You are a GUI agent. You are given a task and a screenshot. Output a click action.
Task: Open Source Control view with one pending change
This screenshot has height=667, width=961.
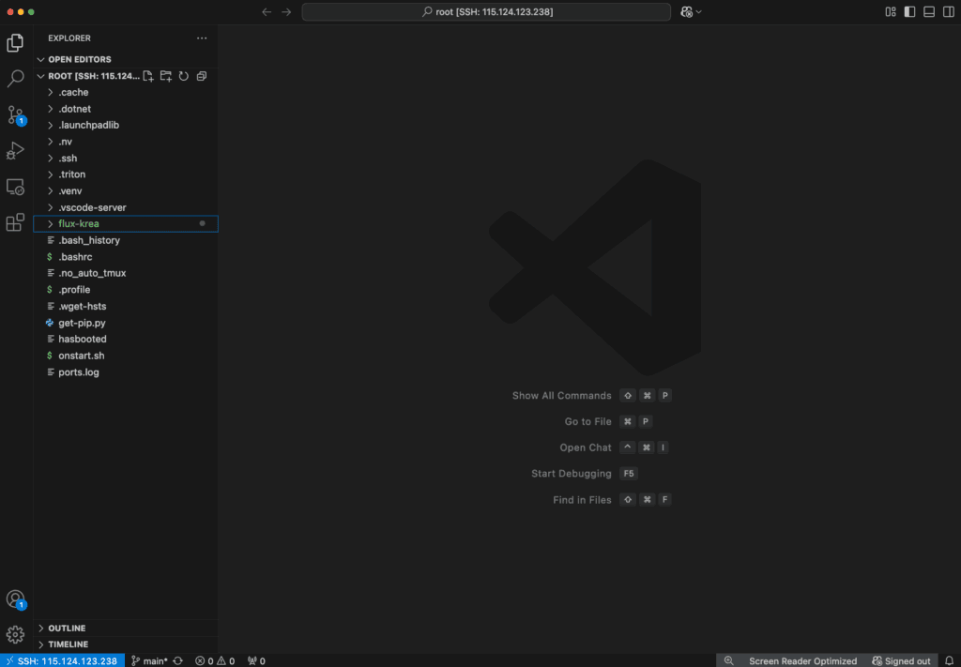point(15,114)
